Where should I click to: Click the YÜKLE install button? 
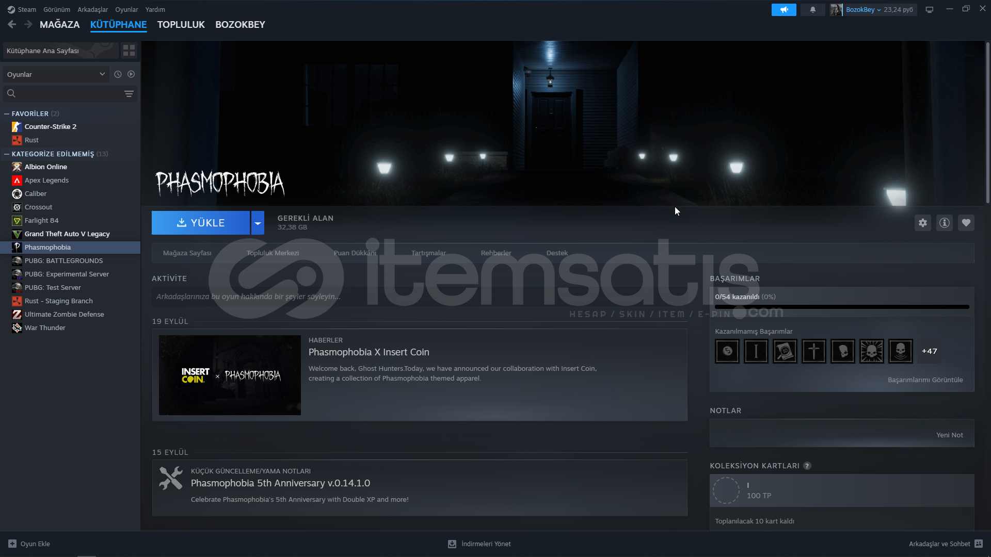point(200,223)
